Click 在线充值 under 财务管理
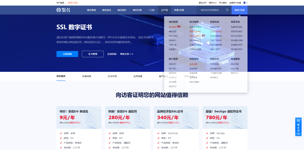304x150 pixels. click(x=193, y=64)
